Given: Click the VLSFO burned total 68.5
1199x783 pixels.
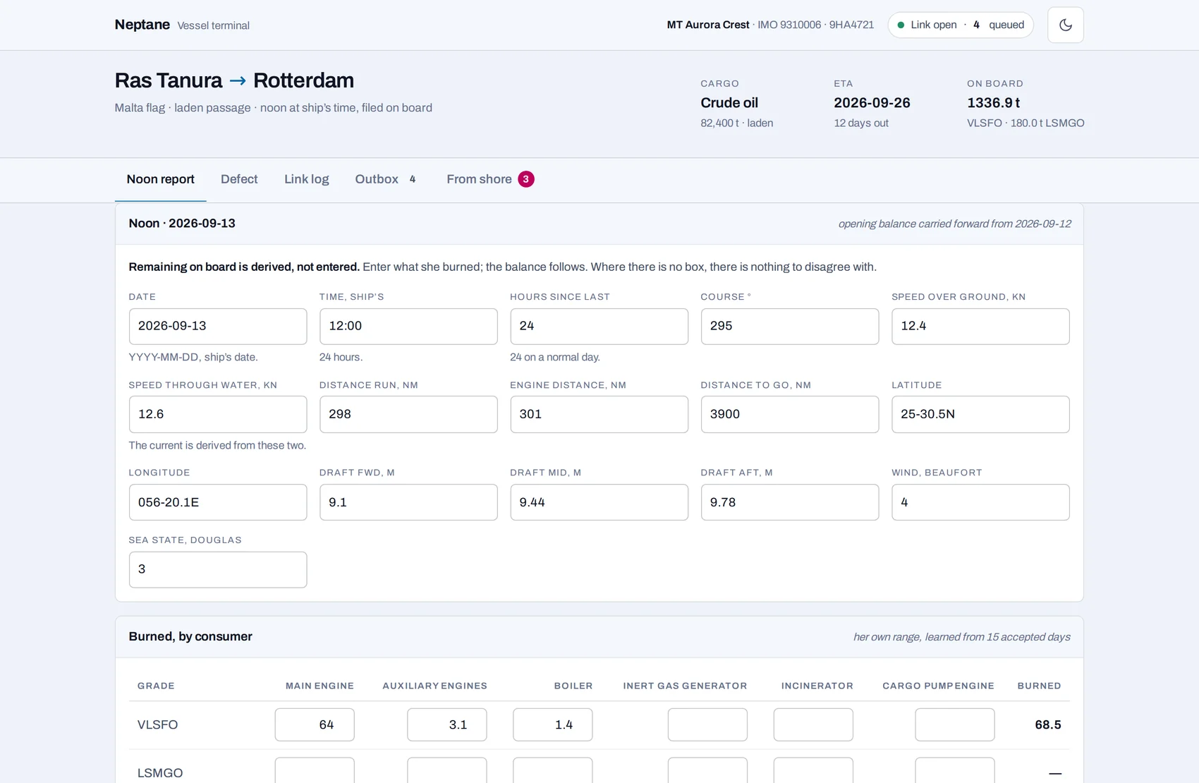Looking at the screenshot, I should point(1048,724).
